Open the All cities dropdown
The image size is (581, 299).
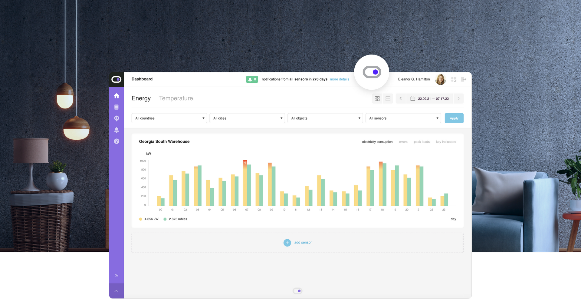[247, 118]
